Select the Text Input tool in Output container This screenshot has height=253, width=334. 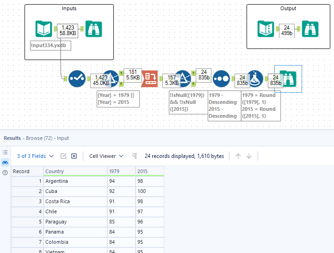pos(266,29)
